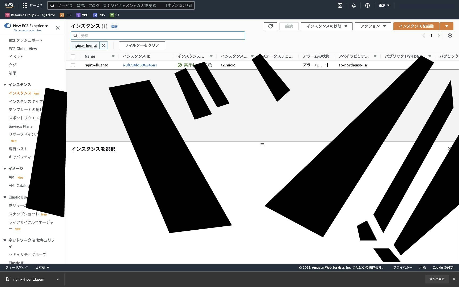Screen dimensions: 459x287
Task: Collapse the イメージ sidebar section
Action: point(5,168)
